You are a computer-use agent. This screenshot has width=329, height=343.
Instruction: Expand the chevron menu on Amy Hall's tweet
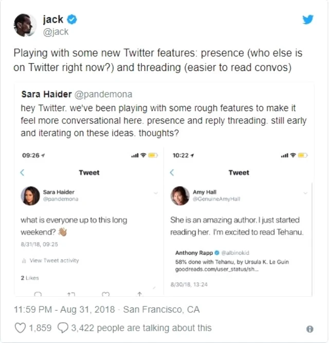[x=305, y=193]
